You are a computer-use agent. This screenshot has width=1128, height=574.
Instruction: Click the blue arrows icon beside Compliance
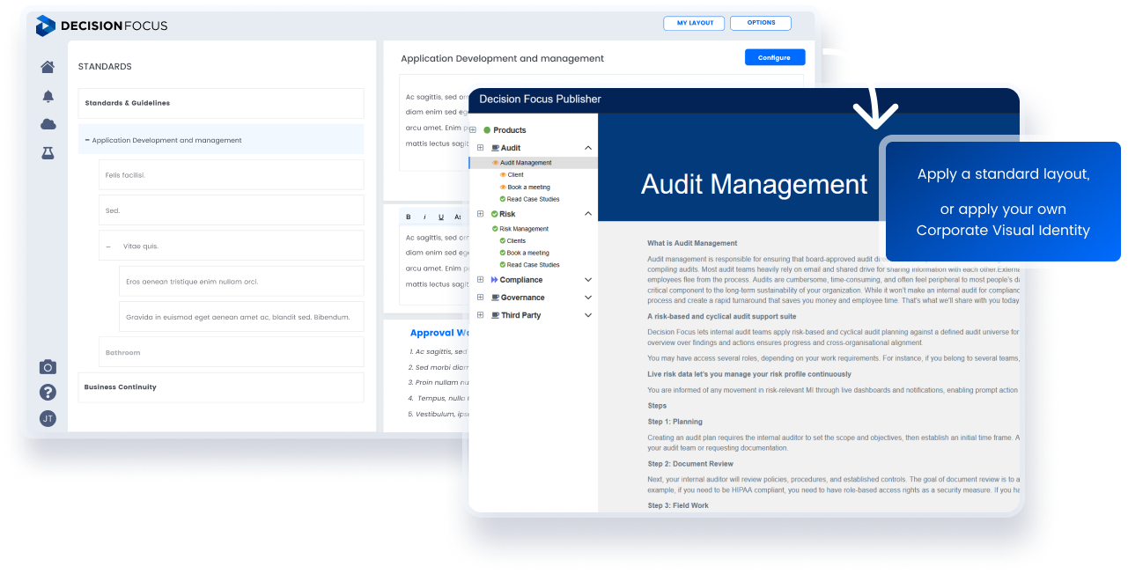click(x=495, y=280)
